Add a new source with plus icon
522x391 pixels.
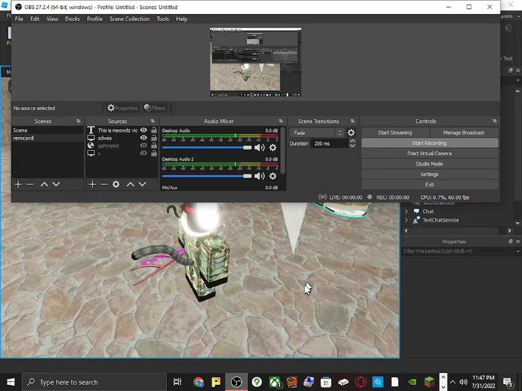(92, 184)
